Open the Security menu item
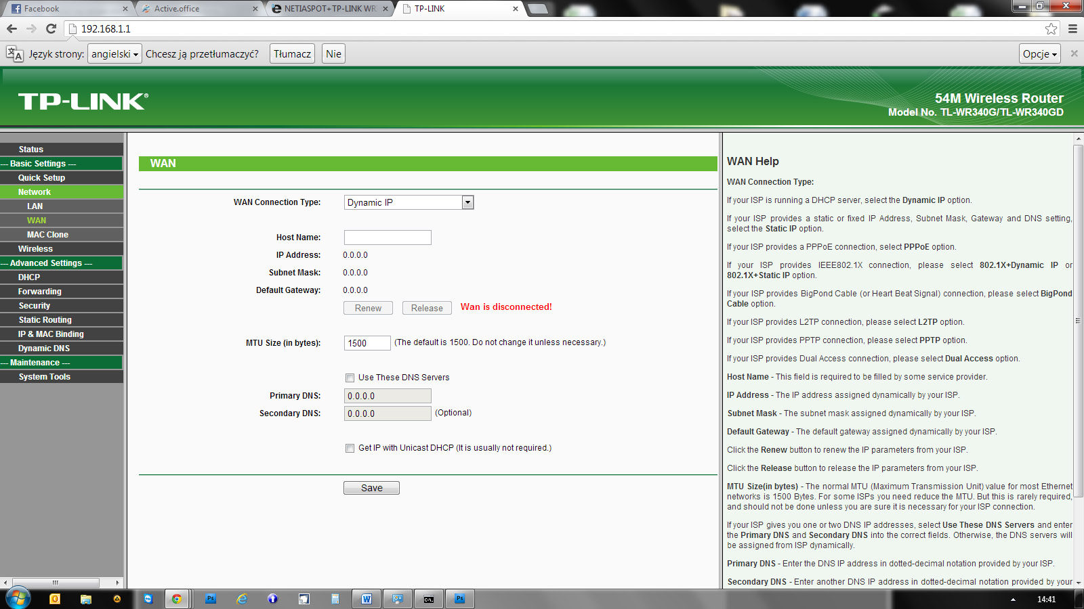This screenshot has width=1084, height=609. pos(35,306)
